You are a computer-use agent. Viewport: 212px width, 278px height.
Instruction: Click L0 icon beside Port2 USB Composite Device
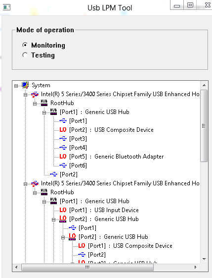[x=63, y=130]
